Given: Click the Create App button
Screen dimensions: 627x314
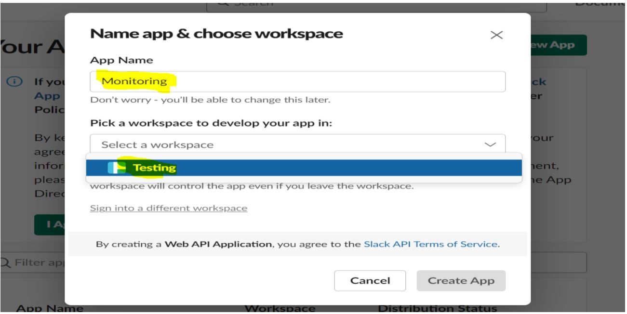Looking at the screenshot, I should click(461, 281).
